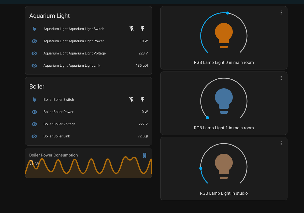Screen dimensions: 304x213
Task: Turn off Aquarium Light switch with flash-off icon
Action: click(x=132, y=29)
